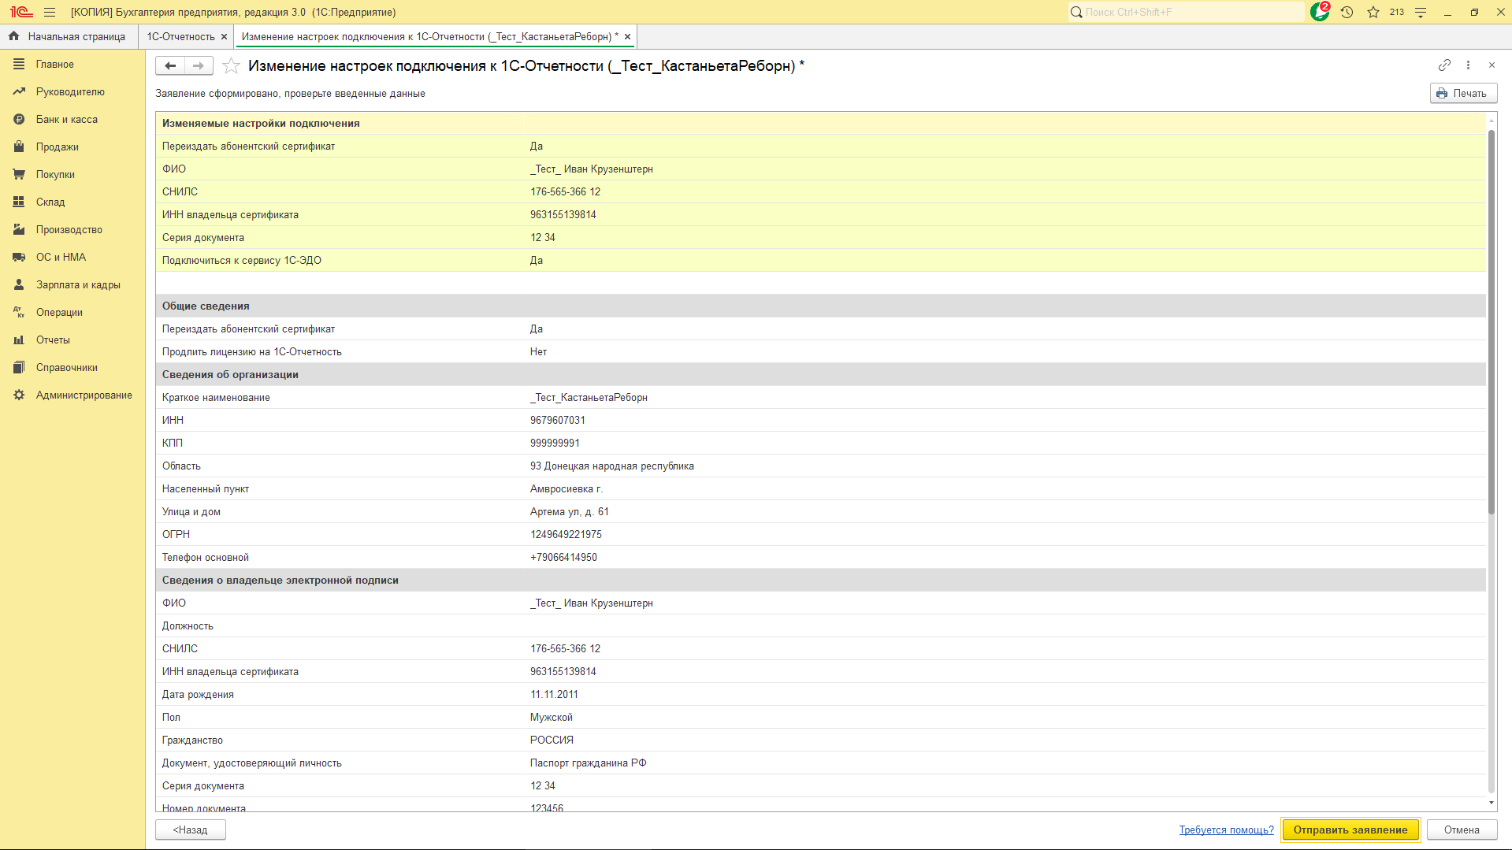Click the scrollbar up arrow
Screen dimensions: 1512x850
point(1491,120)
